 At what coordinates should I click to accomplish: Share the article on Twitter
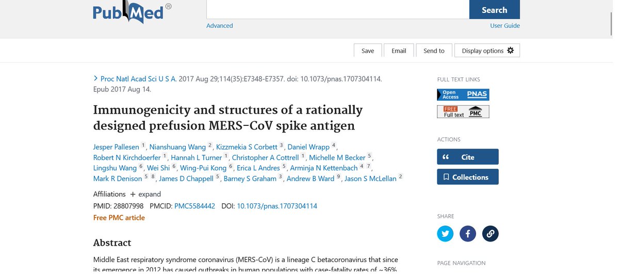tap(445, 234)
